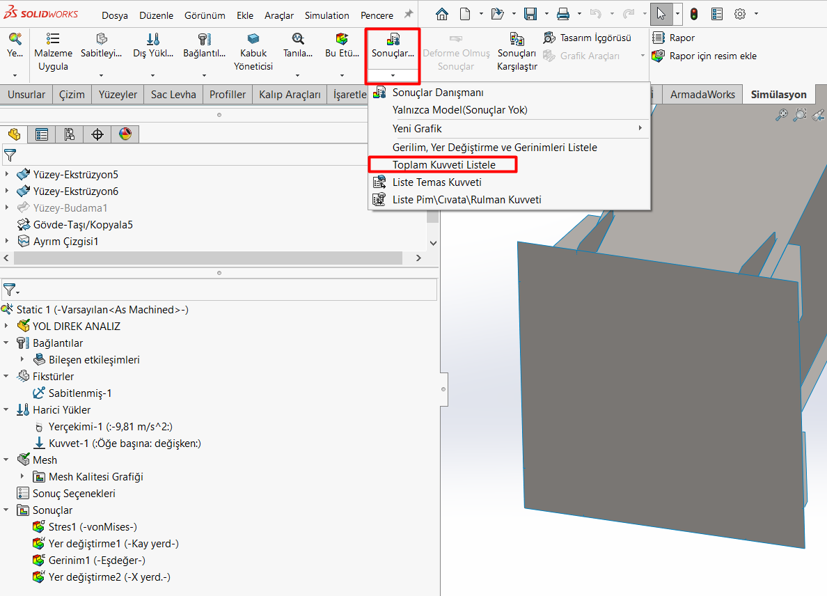Open the Sonuçlar dropdown arrow

point(393,75)
